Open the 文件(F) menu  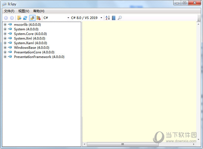[x=9, y=11]
